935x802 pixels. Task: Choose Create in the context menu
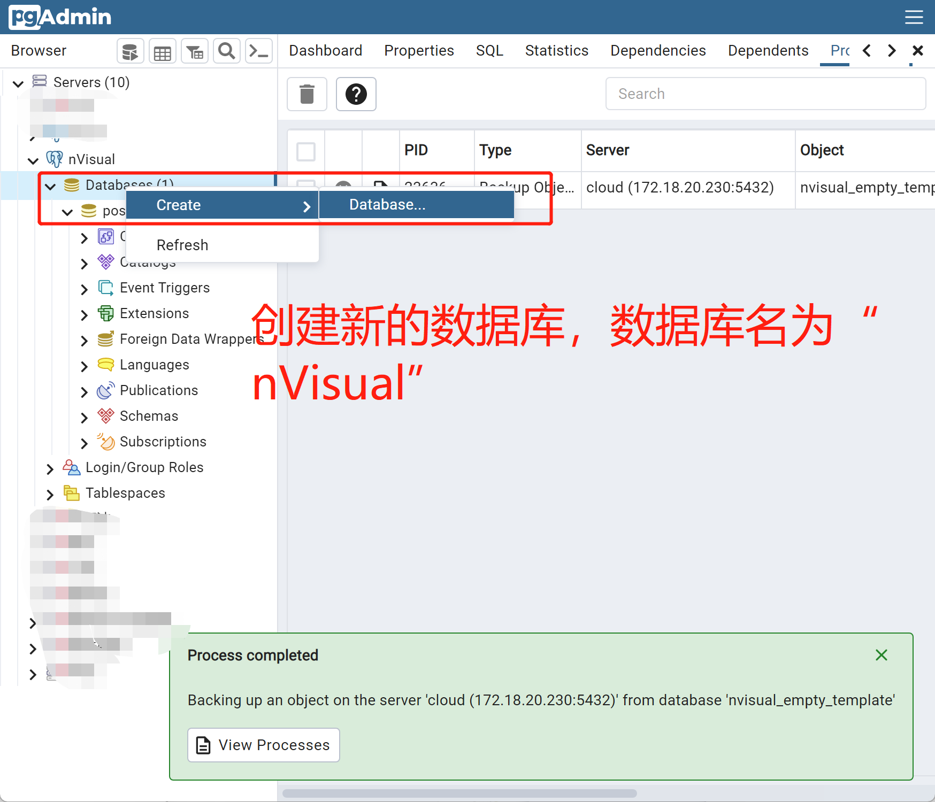[223, 205]
